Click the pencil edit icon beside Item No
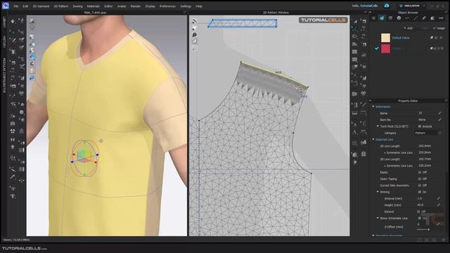Image resolution: width=450 pixels, height=253 pixels. pos(439,119)
